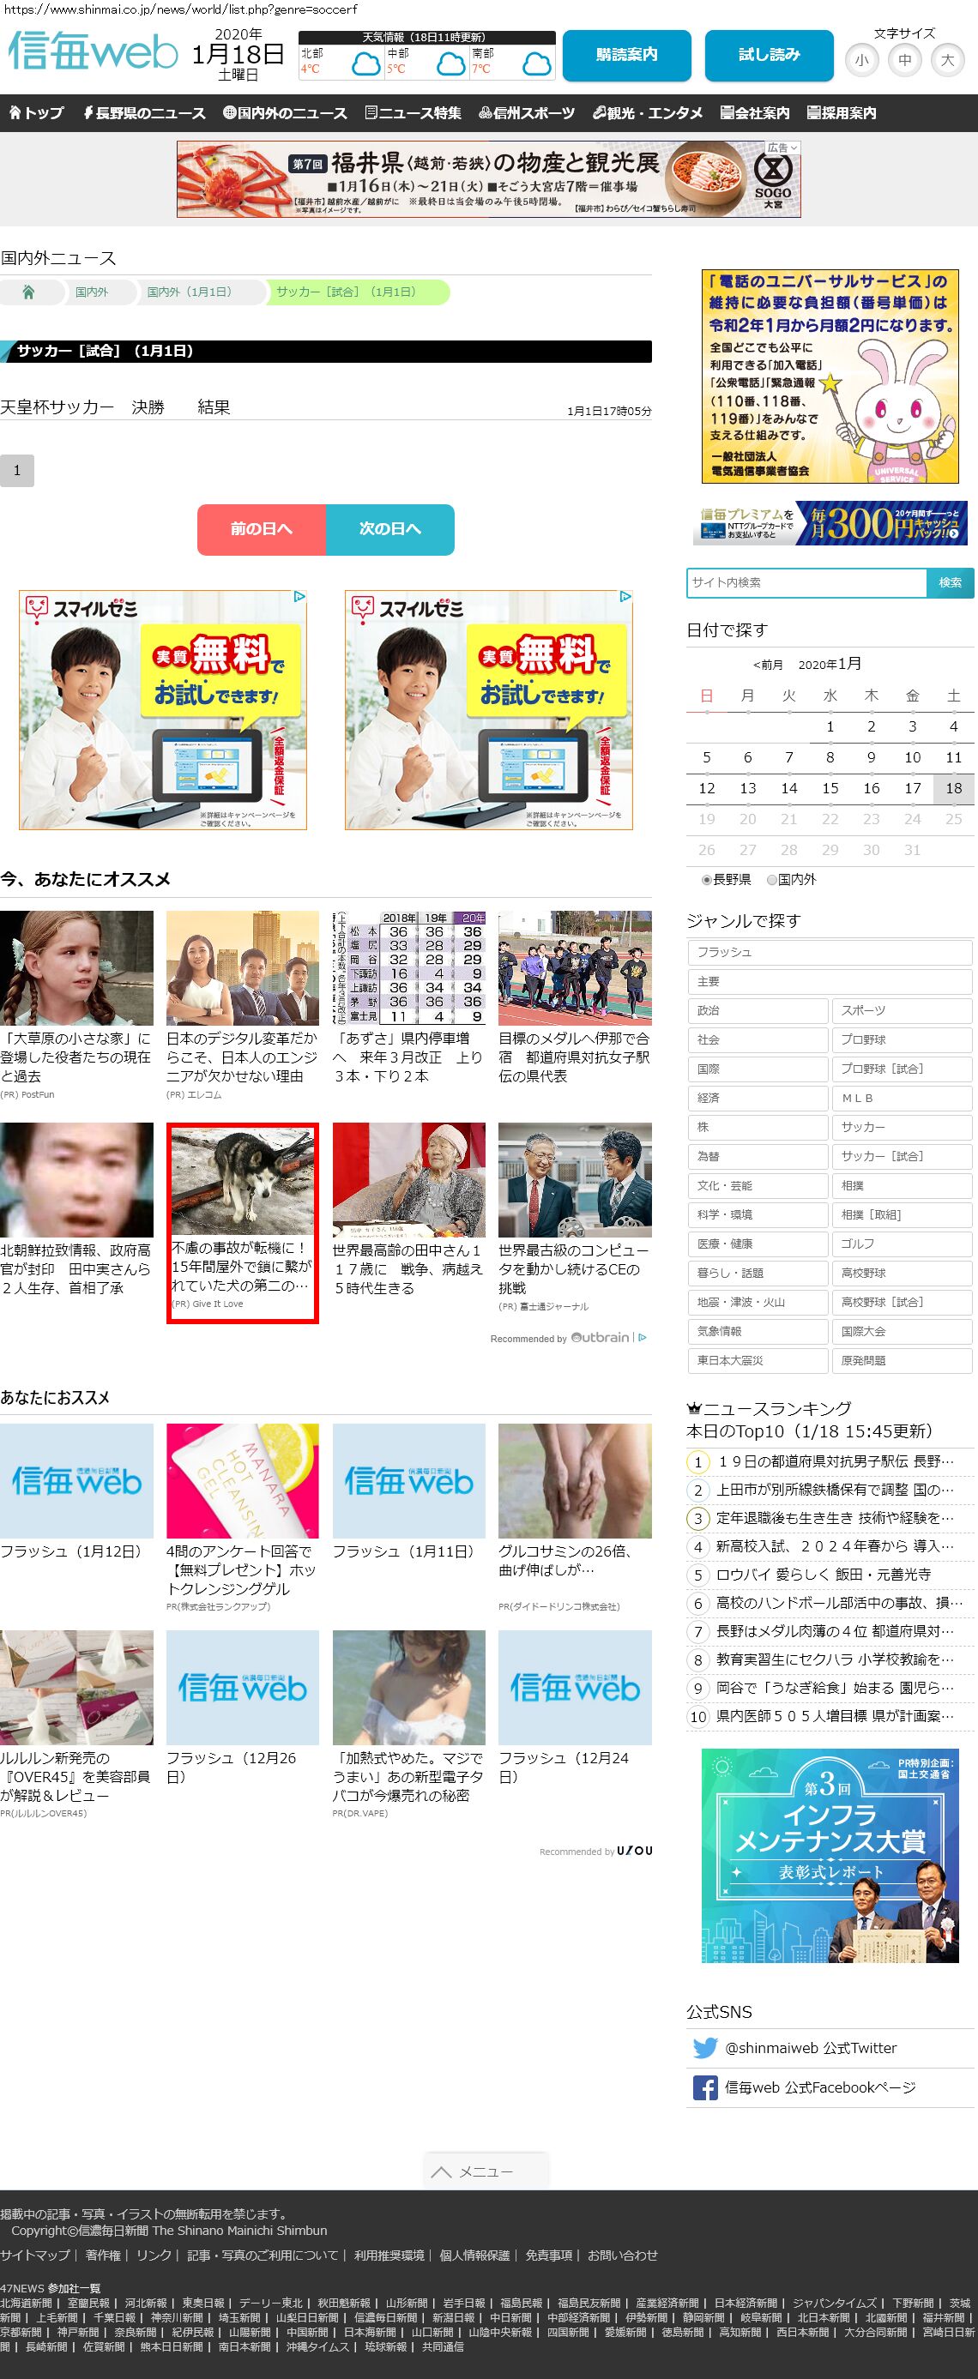978x2379 pixels.
Task: Open the スポーツ genre
Action: pos(902,1010)
